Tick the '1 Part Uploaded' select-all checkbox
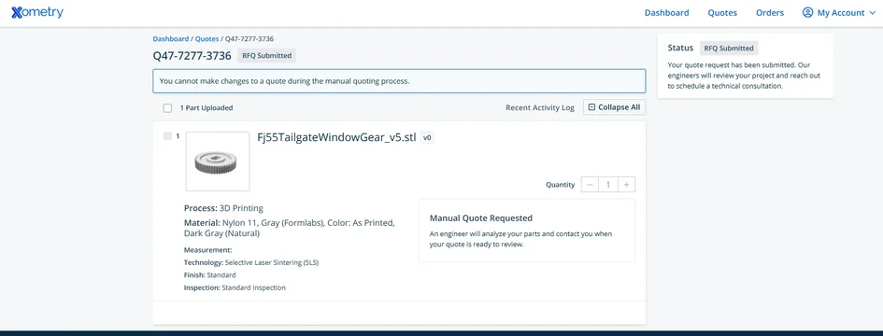883x336 pixels. tap(167, 108)
